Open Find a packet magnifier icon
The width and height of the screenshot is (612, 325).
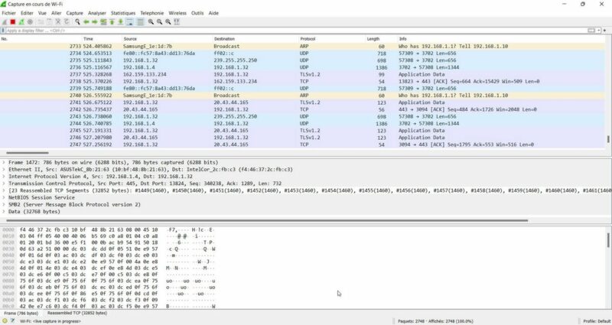(77, 22)
